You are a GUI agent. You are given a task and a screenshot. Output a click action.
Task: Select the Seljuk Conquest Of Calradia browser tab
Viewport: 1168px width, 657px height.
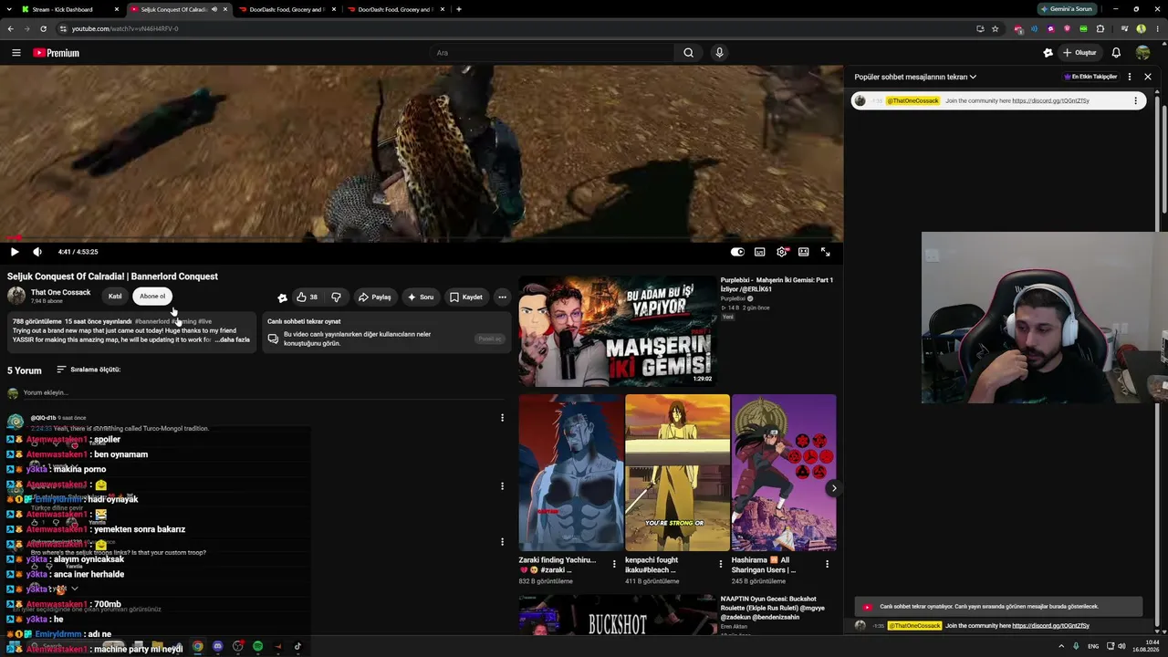point(178,9)
